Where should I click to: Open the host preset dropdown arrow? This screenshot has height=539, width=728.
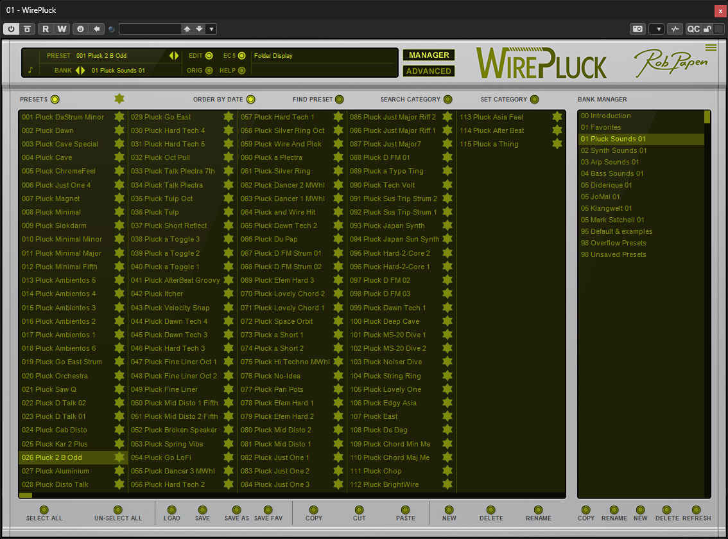click(x=211, y=29)
